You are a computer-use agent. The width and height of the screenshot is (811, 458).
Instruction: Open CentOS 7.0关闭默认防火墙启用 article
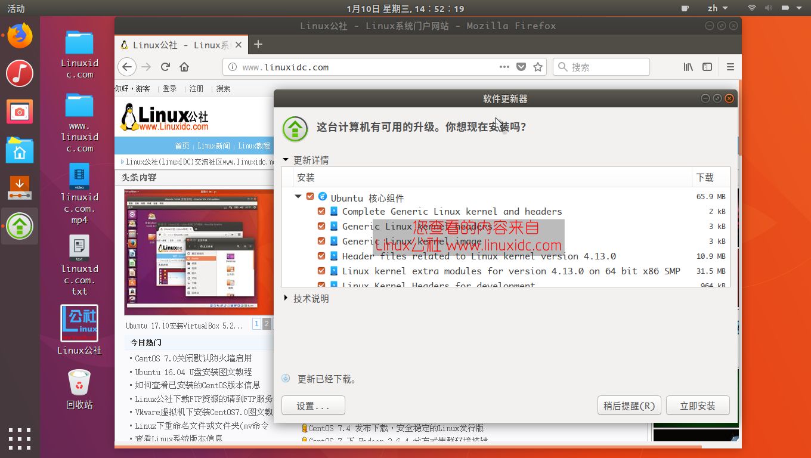click(193, 358)
